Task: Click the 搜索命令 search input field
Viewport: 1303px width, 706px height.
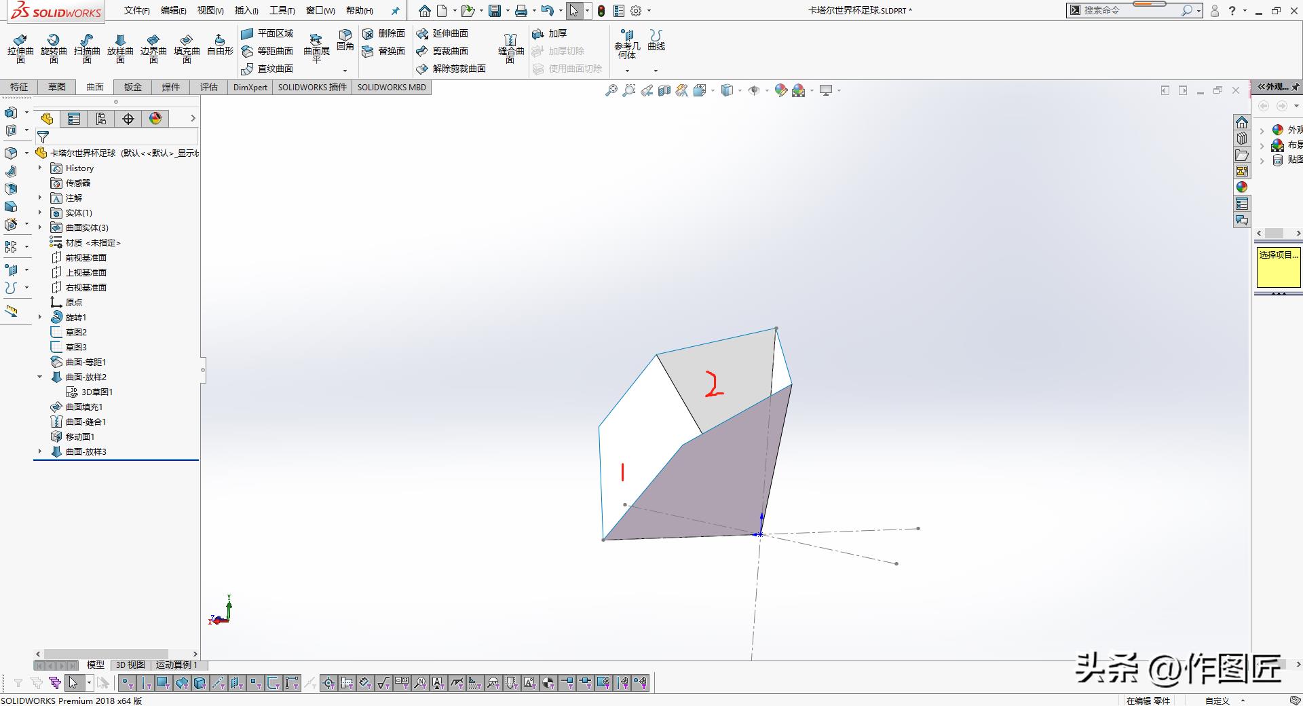Action: 1130,10
